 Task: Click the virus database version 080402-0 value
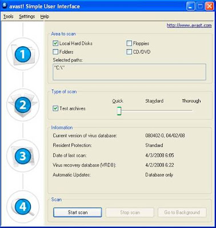(x=165, y=136)
